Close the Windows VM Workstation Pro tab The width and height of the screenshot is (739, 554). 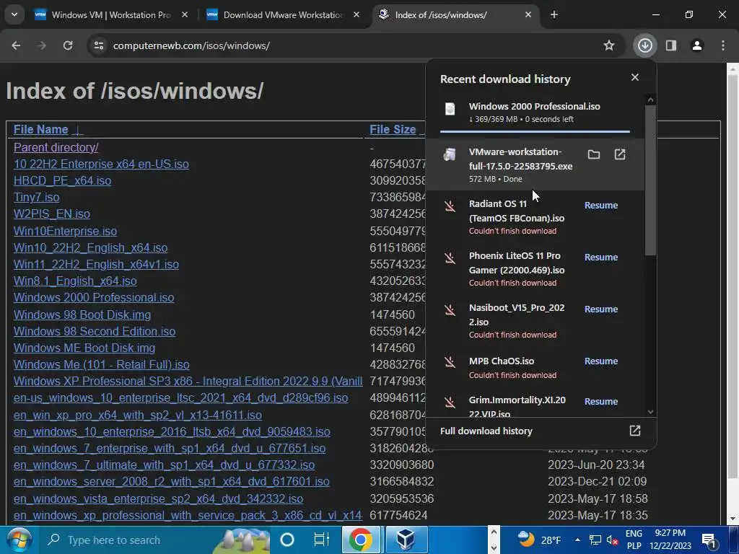click(185, 14)
